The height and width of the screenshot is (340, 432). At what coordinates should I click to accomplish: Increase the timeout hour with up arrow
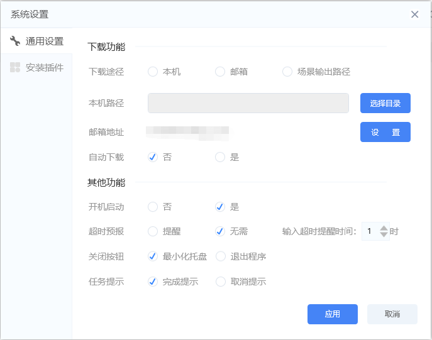click(384, 228)
